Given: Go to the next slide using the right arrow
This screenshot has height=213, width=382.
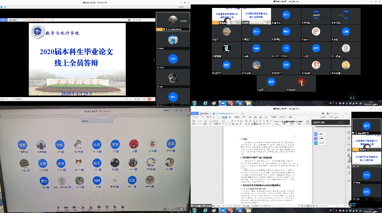Looking at the screenshot, I should click(x=130, y=99).
